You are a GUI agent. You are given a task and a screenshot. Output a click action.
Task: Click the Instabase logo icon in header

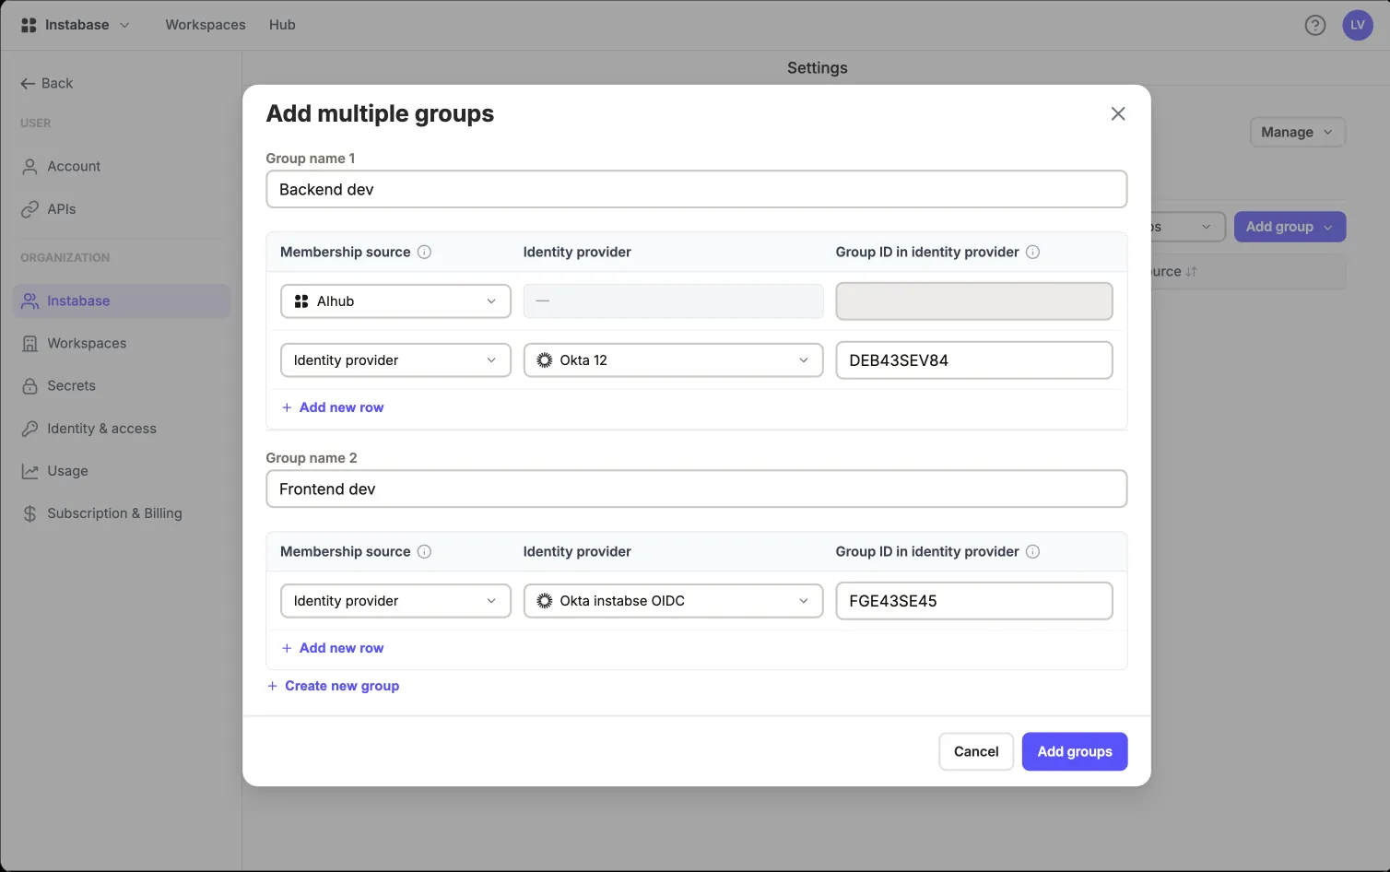pyautogui.click(x=29, y=25)
